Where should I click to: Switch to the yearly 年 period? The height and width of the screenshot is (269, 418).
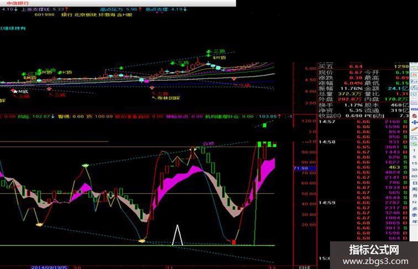(x=414, y=222)
